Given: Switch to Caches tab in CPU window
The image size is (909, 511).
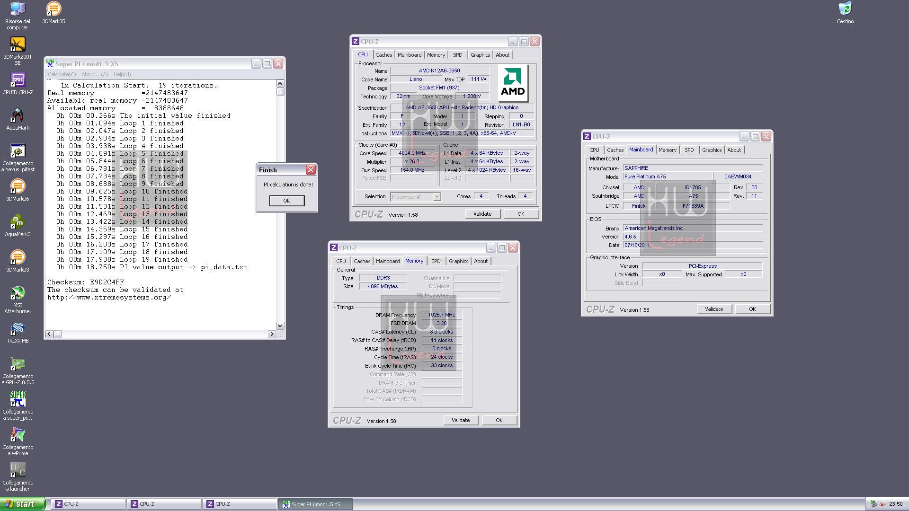Looking at the screenshot, I should [384, 55].
